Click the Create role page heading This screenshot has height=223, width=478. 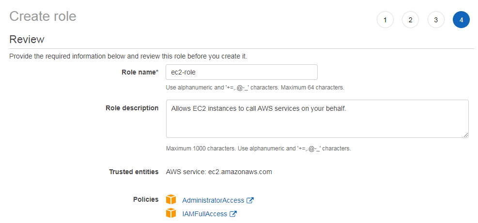tap(43, 16)
